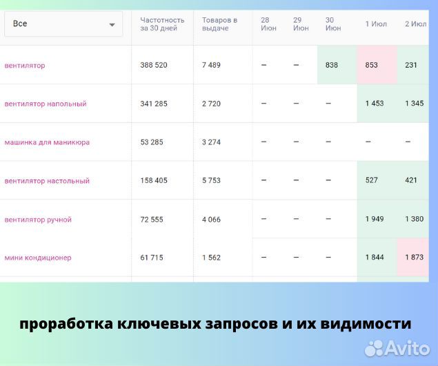Sort by "Товаров в выдаче" column header
438x366 pixels.
[219, 24]
